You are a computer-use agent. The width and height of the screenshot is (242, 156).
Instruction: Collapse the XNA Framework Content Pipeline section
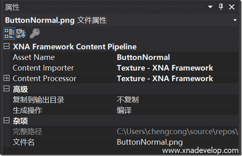click(x=6, y=47)
